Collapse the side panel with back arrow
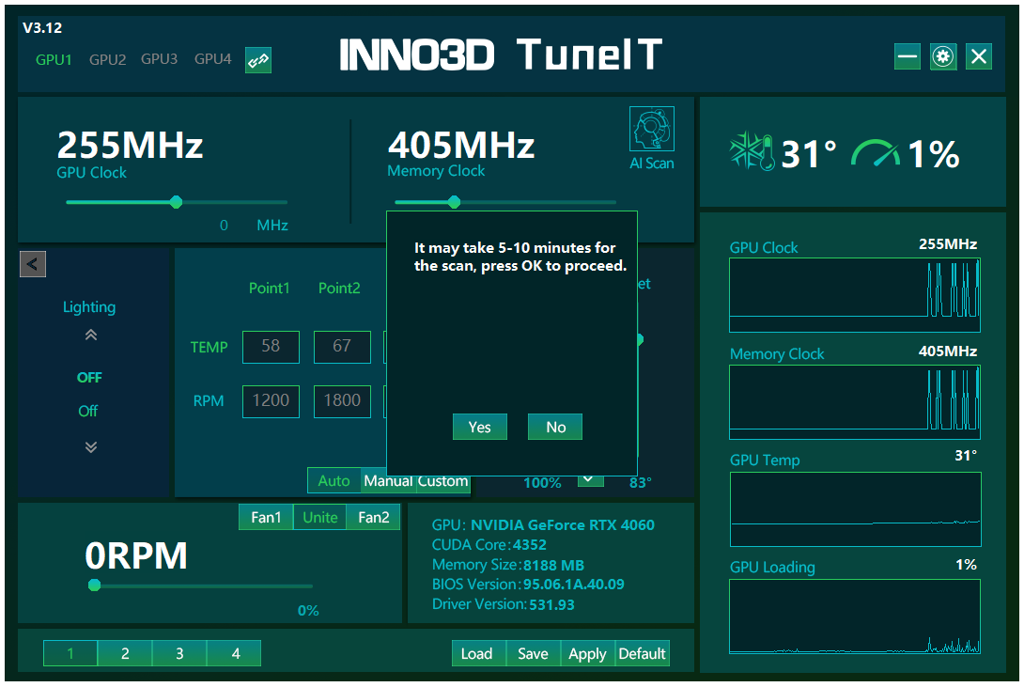The width and height of the screenshot is (1024, 687). 33,264
